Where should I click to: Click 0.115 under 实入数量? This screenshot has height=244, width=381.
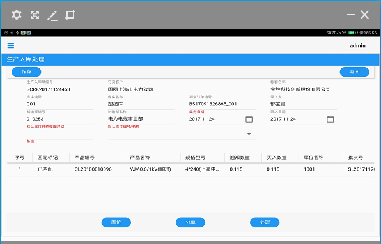273,169
